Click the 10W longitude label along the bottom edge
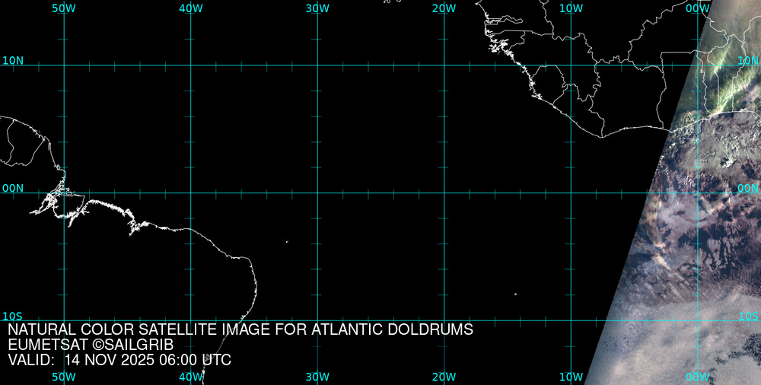Screen dimensions: 761x385 point(571,377)
